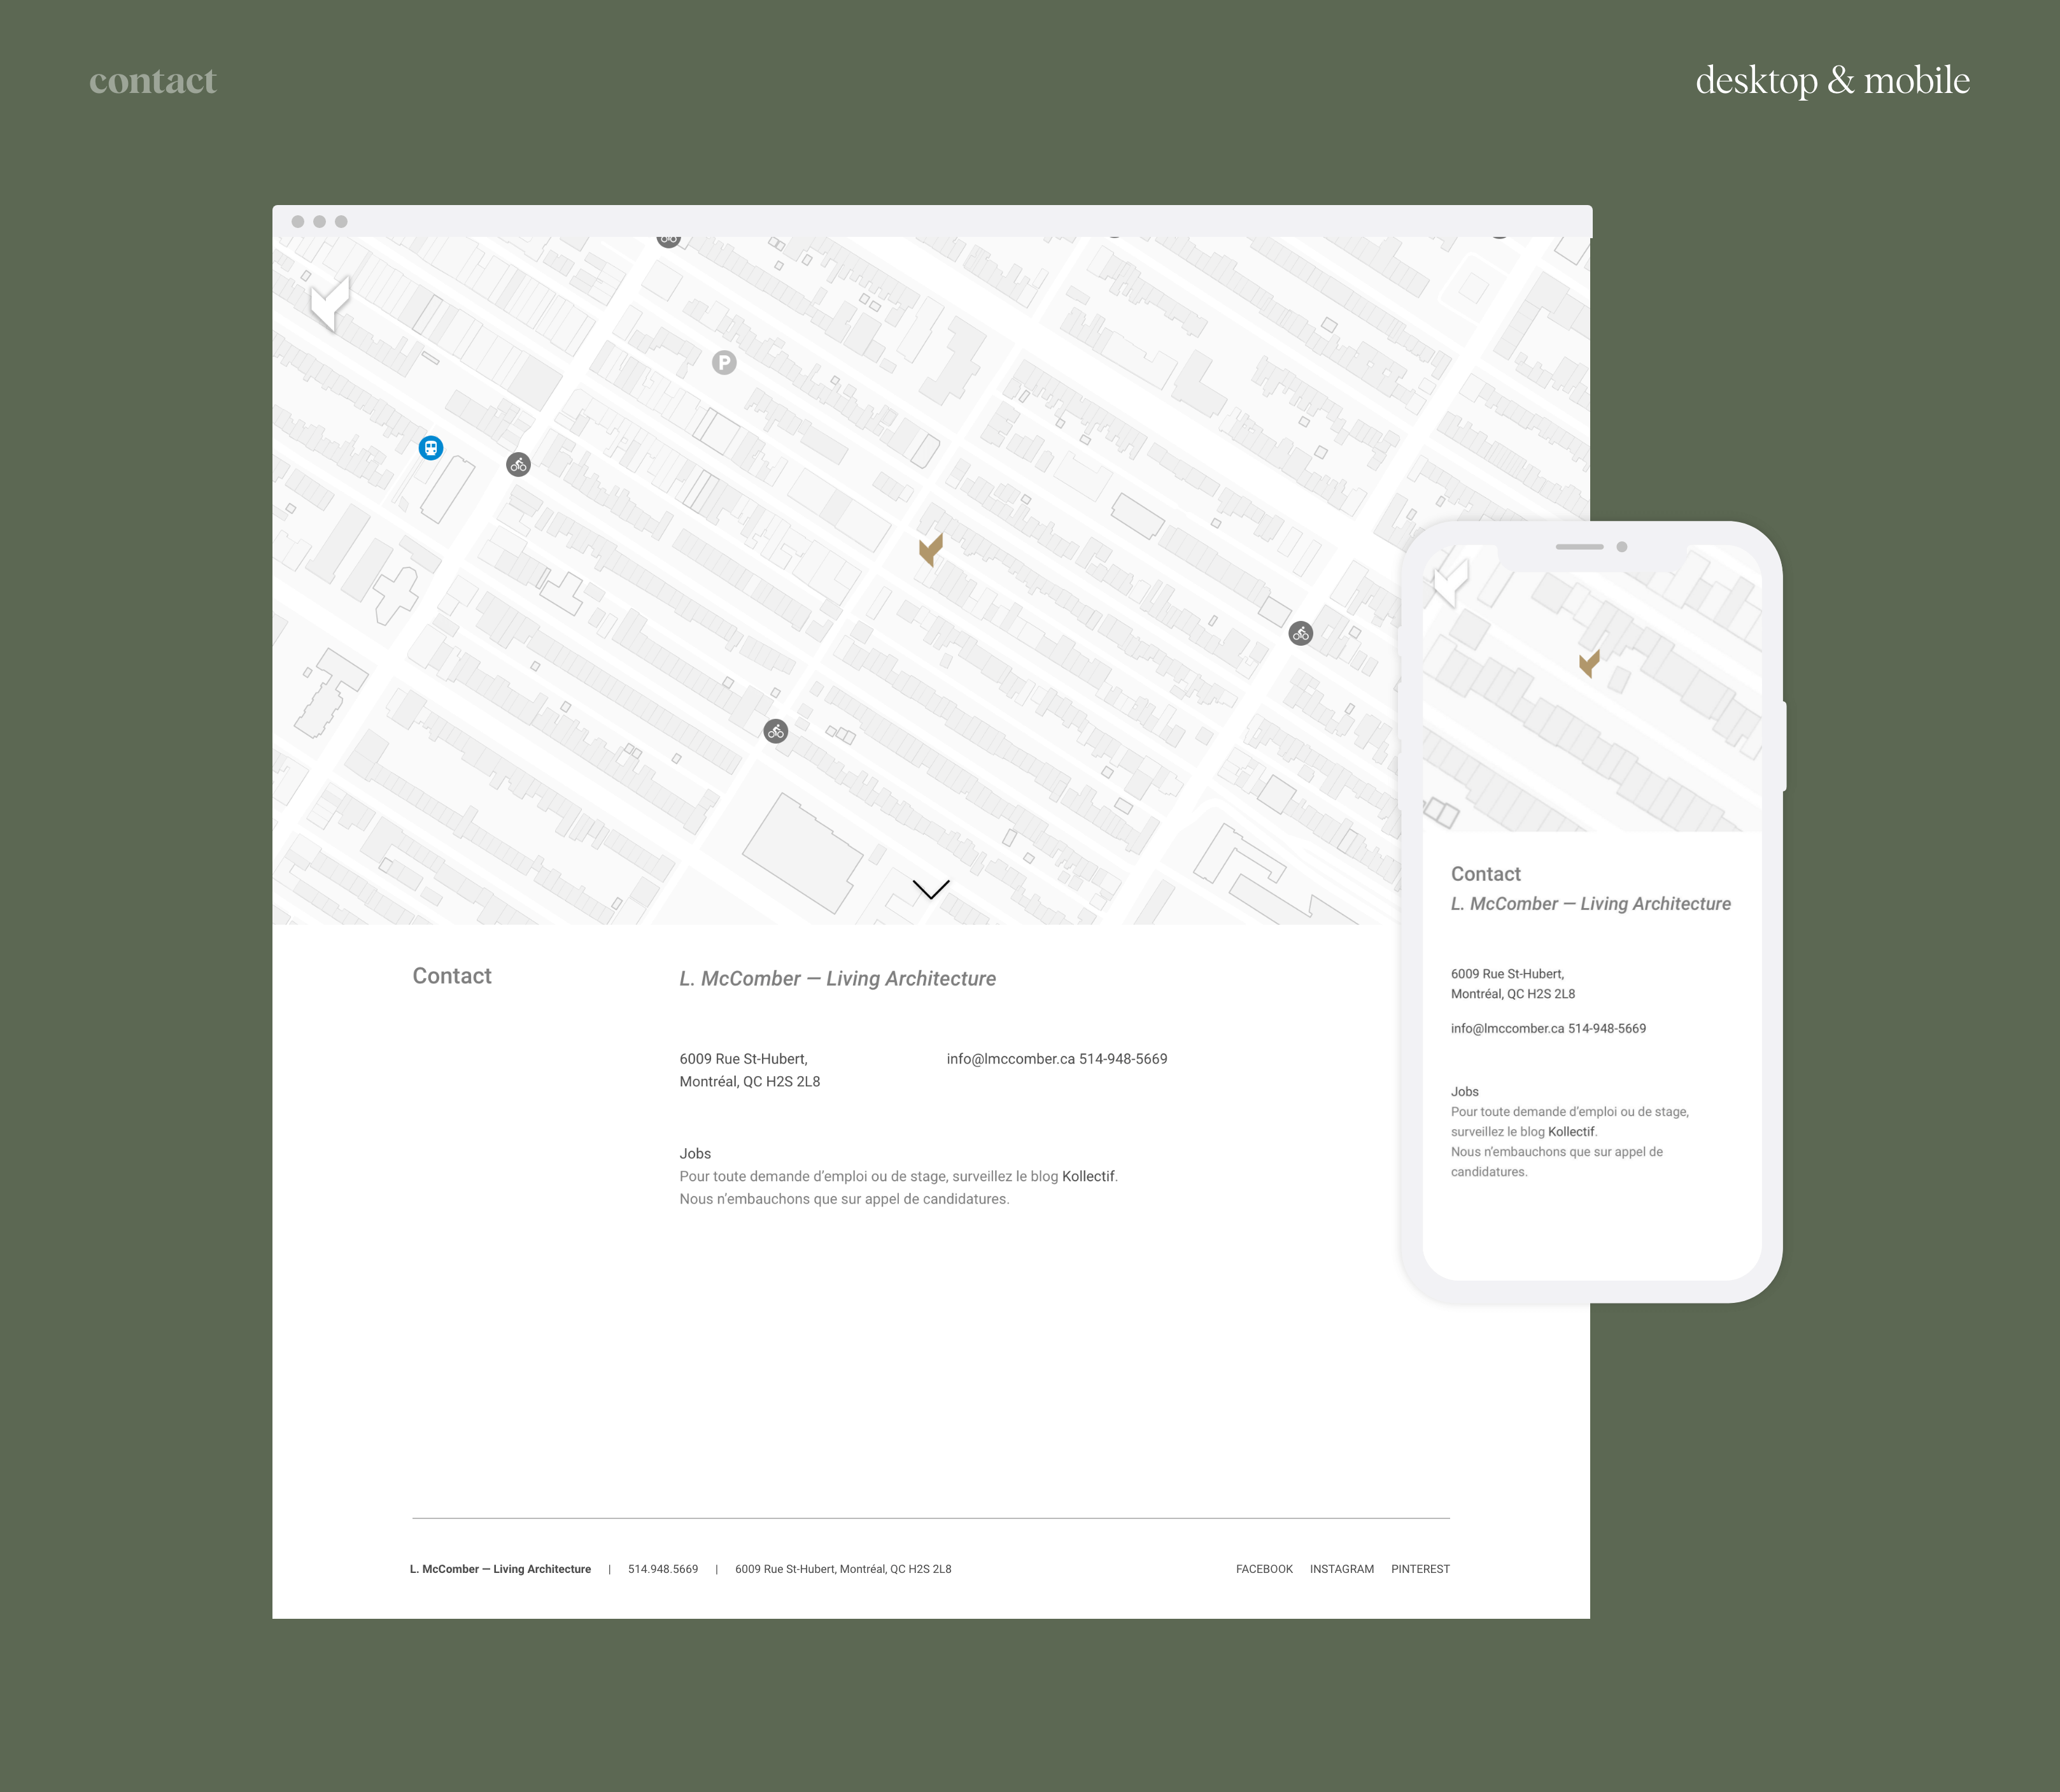Open the PINTEREST footer link
Screen dimensions: 2060x1792
pos(1420,1569)
